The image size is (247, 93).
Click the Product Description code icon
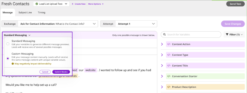pyautogui.click(x=169, y=87)
